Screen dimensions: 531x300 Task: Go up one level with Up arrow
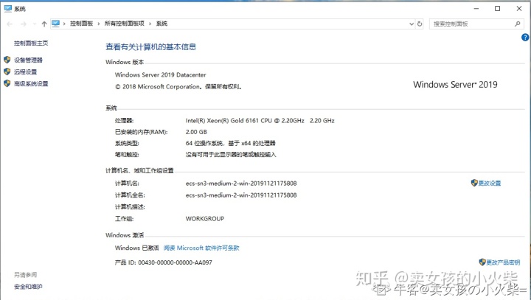click(x=44, y=24)
